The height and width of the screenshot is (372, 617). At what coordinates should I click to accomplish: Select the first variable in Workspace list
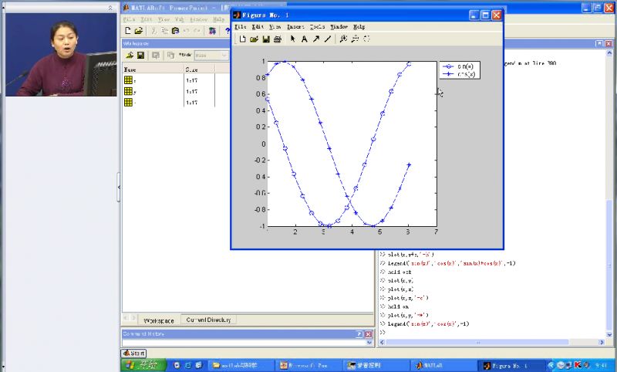coord(130,80)
